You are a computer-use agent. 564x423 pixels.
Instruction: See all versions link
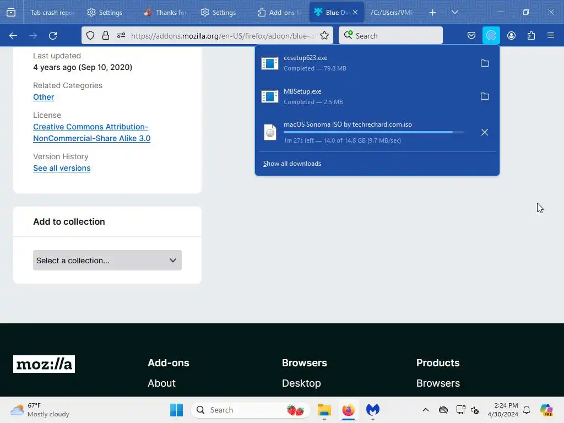(62, 168)
